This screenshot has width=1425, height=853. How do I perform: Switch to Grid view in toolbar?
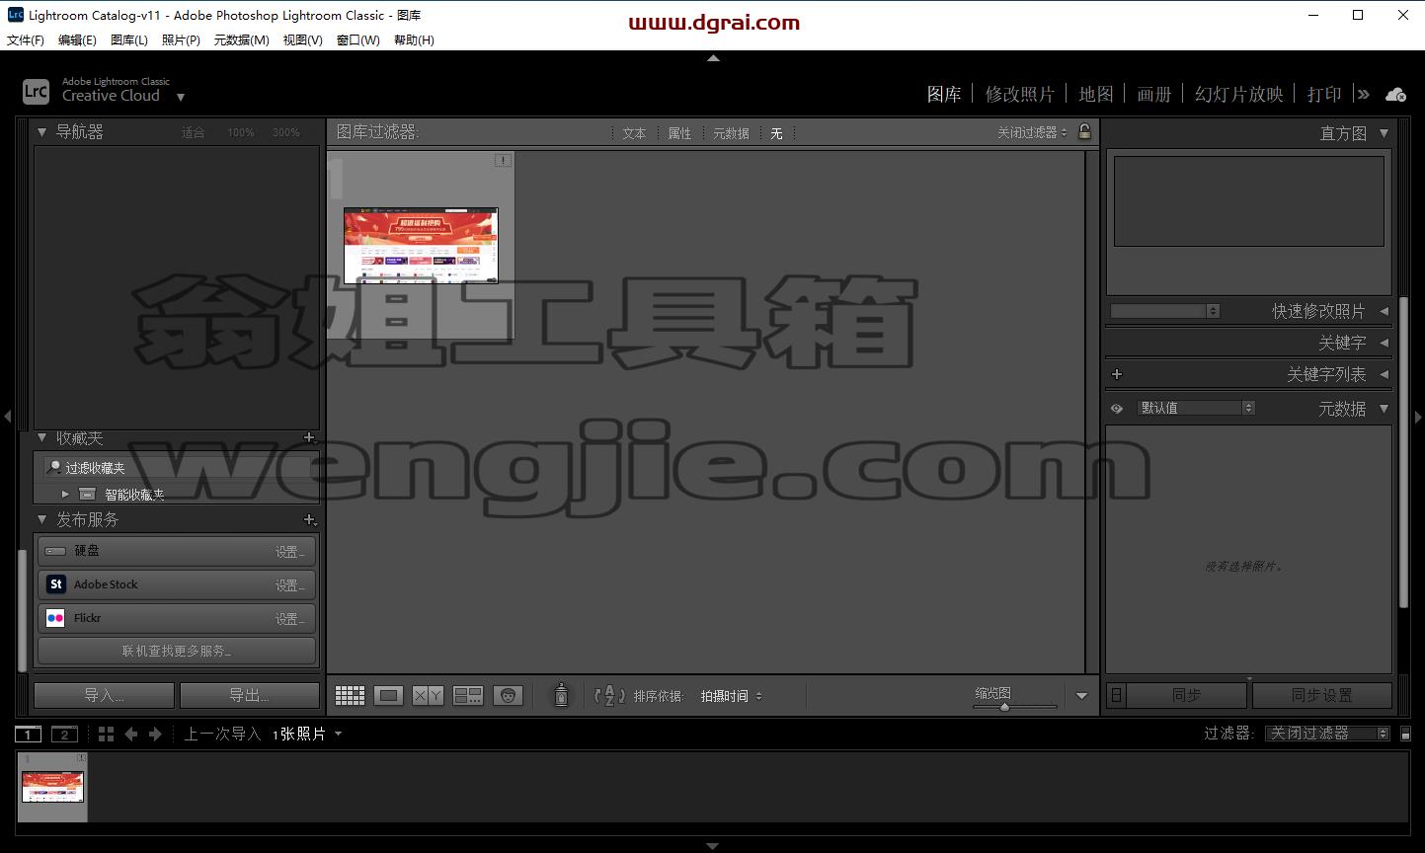pyautogui.click(x=350, y=696)
